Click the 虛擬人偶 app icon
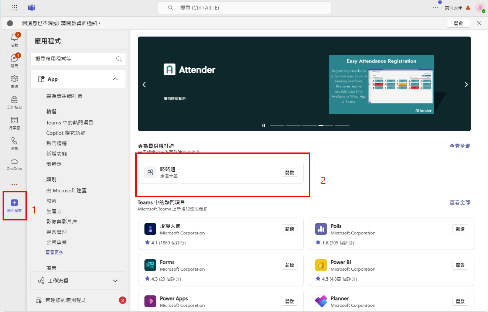Screen dimensions: 488x312 pos(150,229)
